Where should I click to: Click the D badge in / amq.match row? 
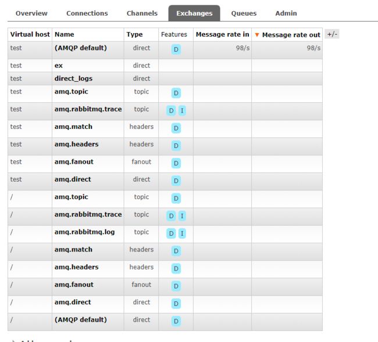click(176, 251)
